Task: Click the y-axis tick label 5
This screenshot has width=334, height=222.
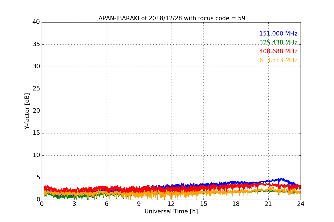Action: tap(38, 178)
